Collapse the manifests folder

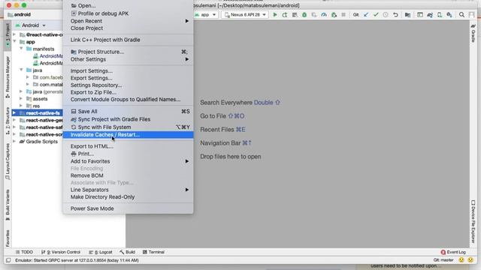pos(21,48)
